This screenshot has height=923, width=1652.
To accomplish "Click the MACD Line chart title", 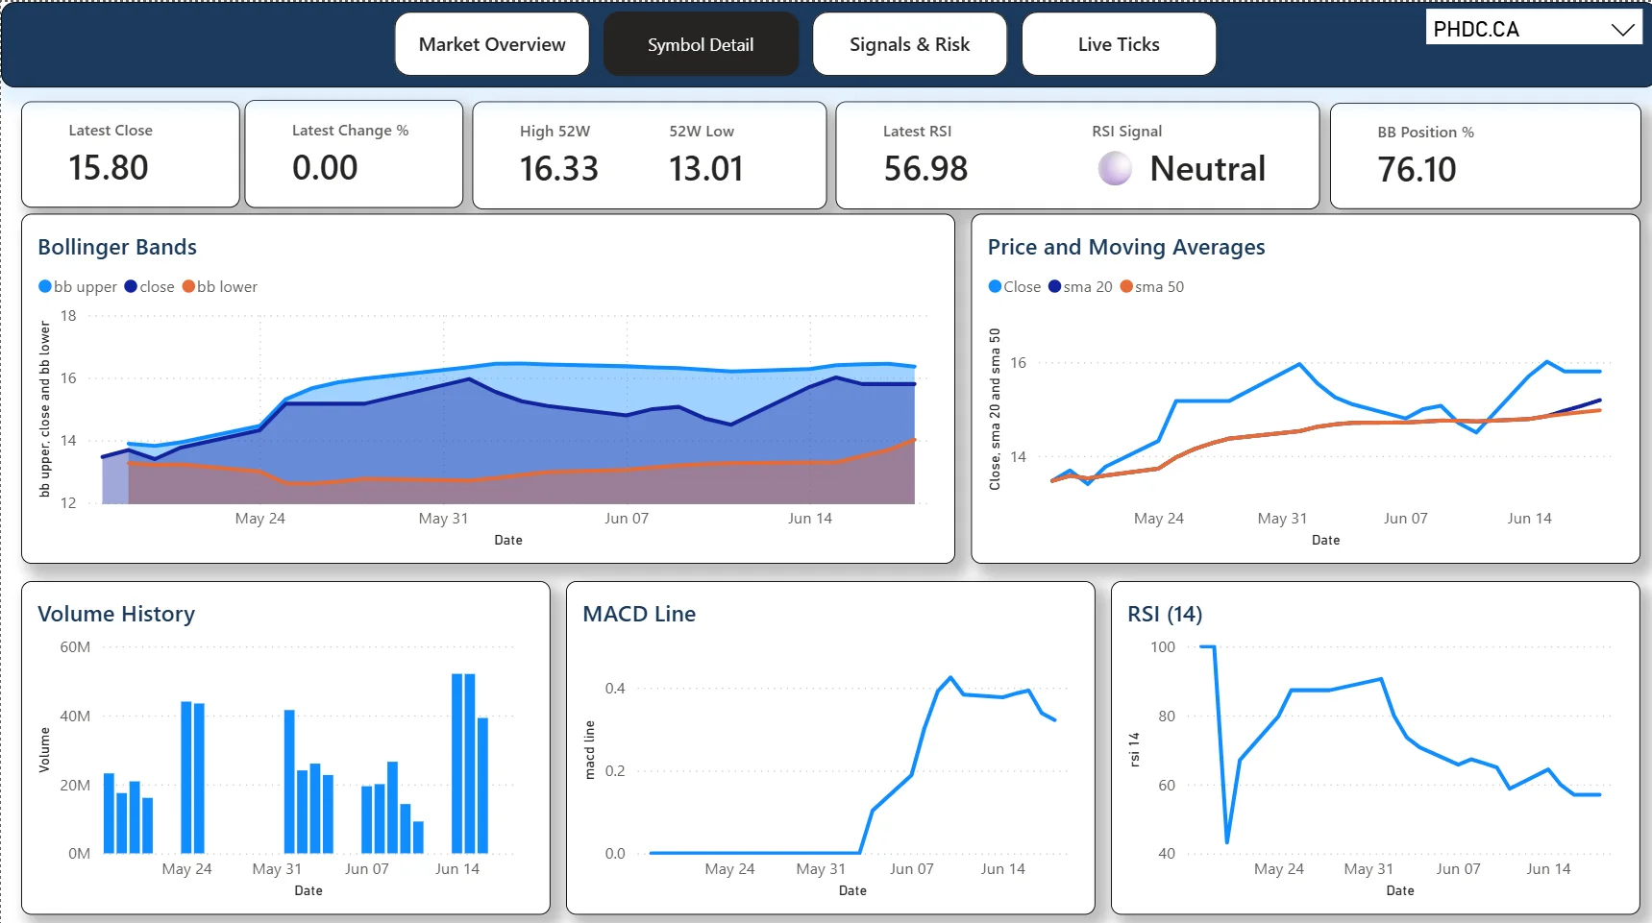I will [x=639, y=614].
